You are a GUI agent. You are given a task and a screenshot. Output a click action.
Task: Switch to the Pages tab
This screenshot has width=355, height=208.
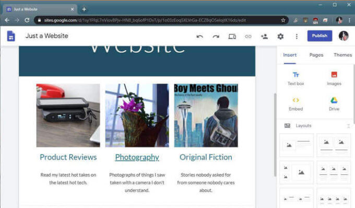[316, 55]
